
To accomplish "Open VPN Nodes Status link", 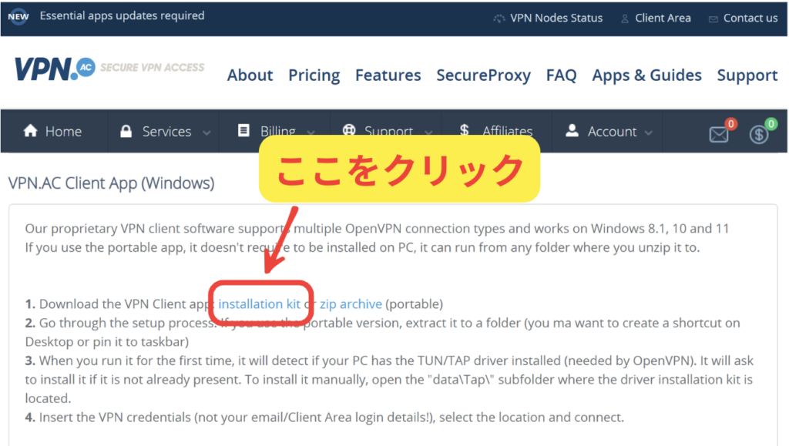I will (556, 18).
